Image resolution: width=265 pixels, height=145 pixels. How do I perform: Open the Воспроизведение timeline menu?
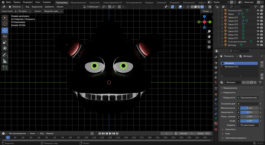(x=19, y=133)
